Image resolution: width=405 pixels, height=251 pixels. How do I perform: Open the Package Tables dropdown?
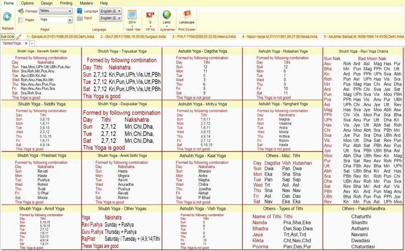coord(70,11)
